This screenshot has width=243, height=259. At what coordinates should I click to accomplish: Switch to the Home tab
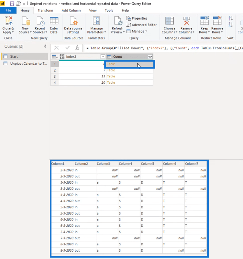coord(25,10)
